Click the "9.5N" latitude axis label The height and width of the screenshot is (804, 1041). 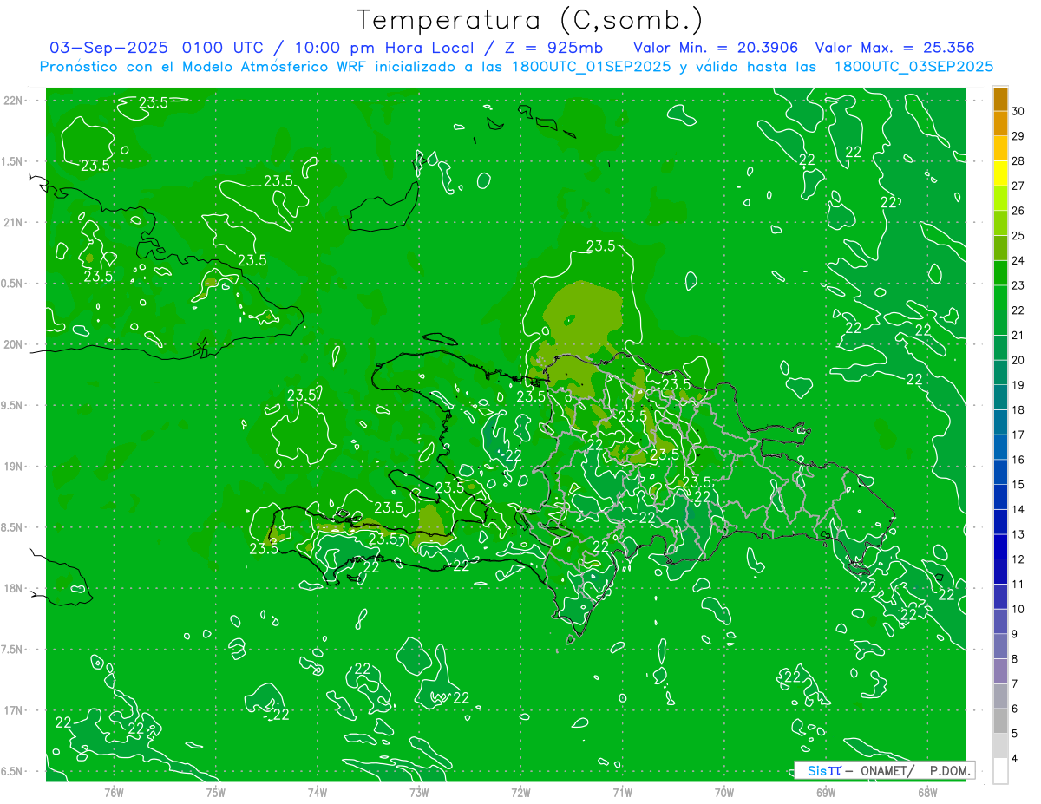tap(14, 406)
